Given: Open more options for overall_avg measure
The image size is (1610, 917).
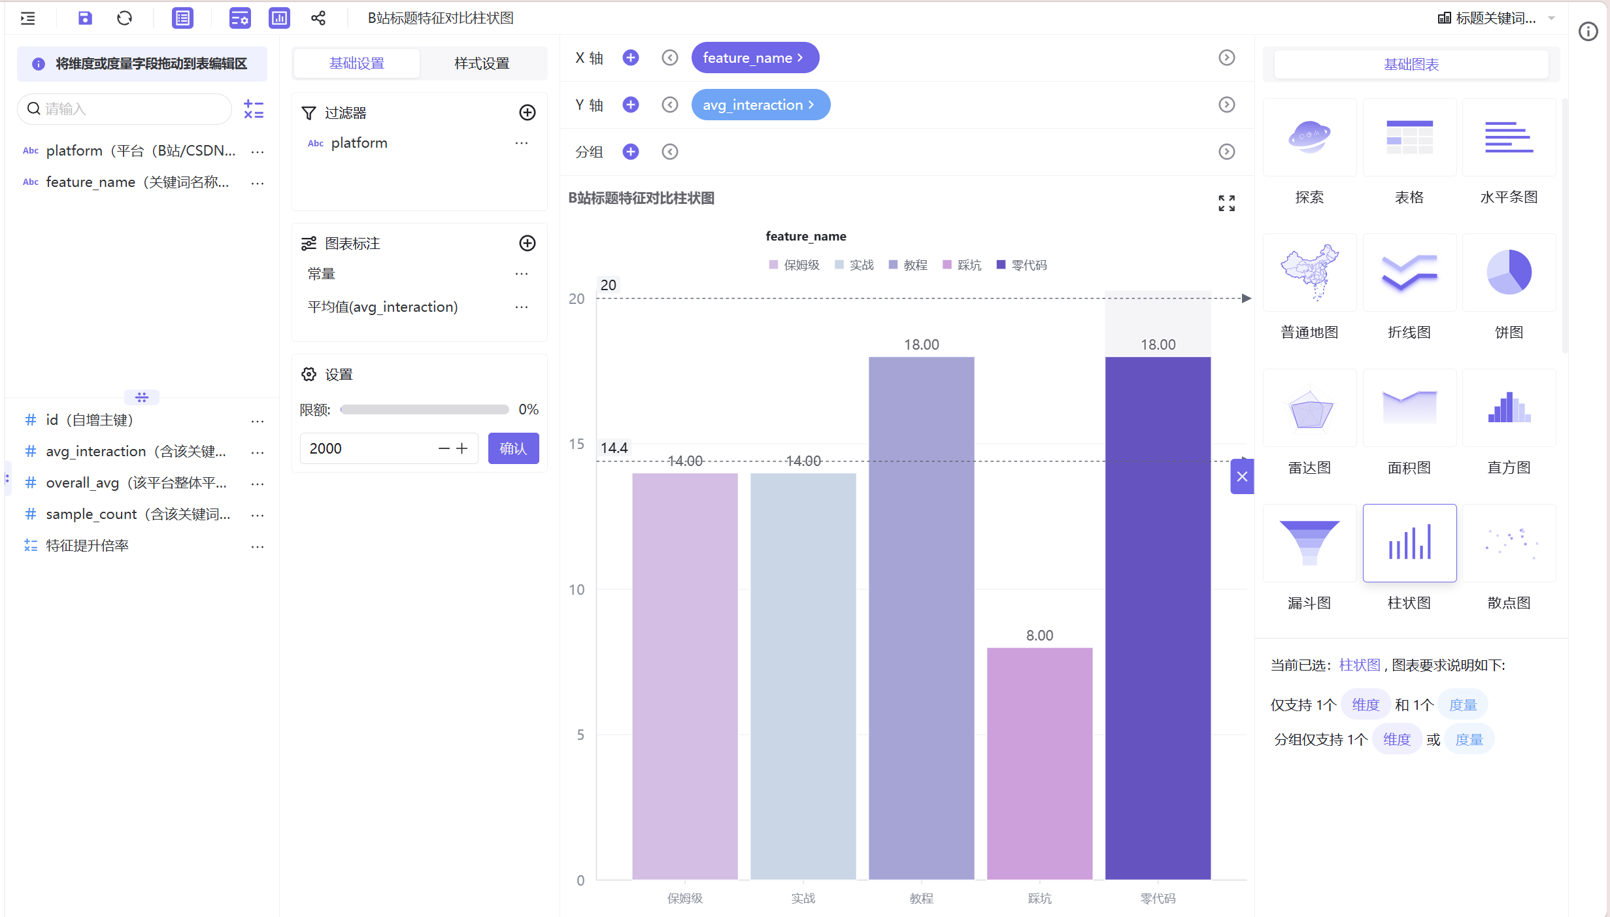Looking at the screenshot, I should pos(258,484).
